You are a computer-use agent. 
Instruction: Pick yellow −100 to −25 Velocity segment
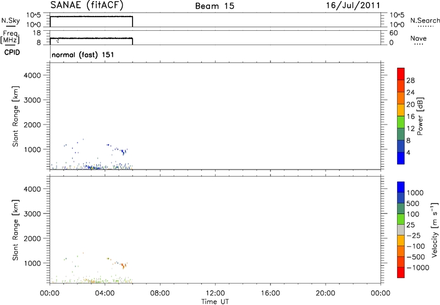401,241
